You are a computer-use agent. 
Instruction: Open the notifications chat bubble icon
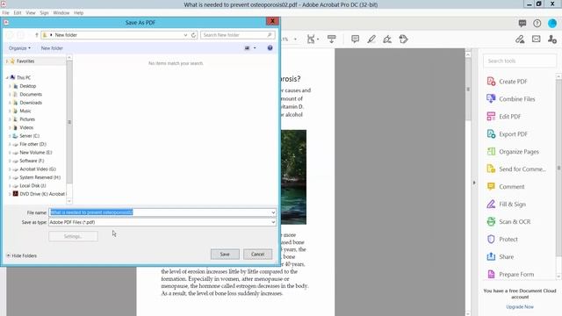click(x=522, y=24)
